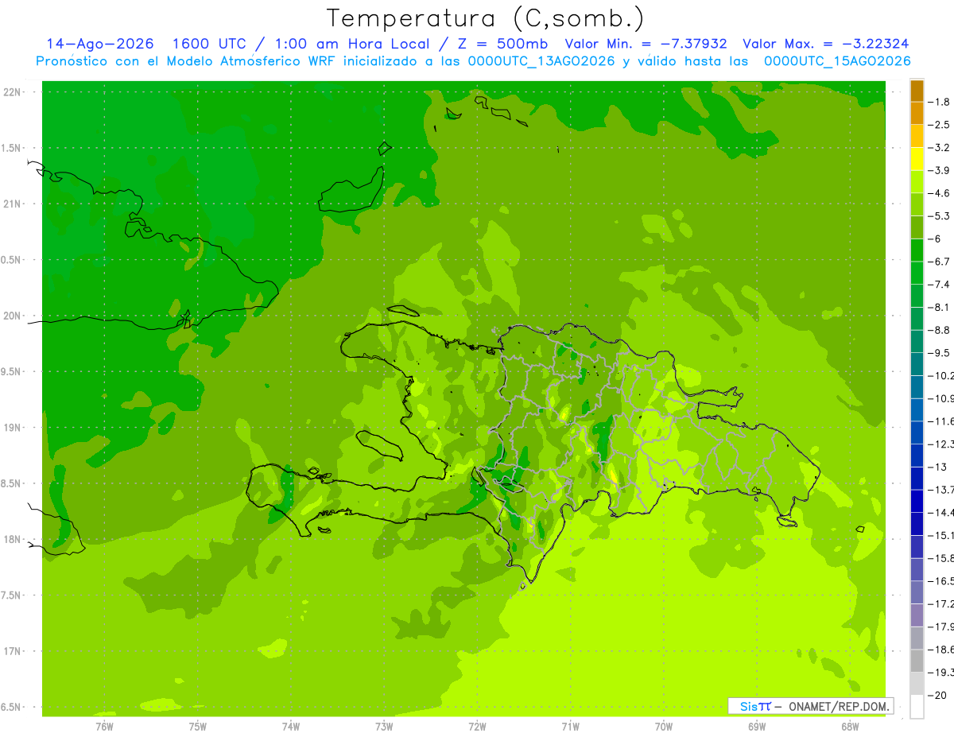The width and height of the screenshot is (954, 737).
Task: Select the '-10.2' colorbar value
Action: click(x=941, y=375)
